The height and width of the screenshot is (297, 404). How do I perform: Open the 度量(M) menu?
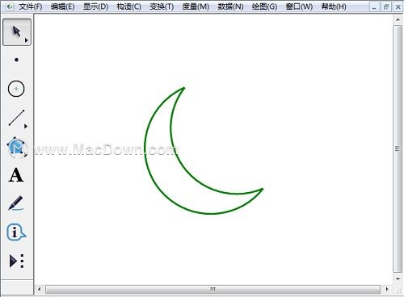tap(196, 6)
